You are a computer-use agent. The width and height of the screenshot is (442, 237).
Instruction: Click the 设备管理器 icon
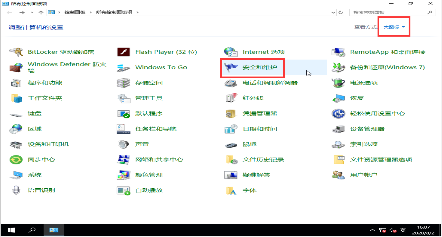(x=338, y=129)
